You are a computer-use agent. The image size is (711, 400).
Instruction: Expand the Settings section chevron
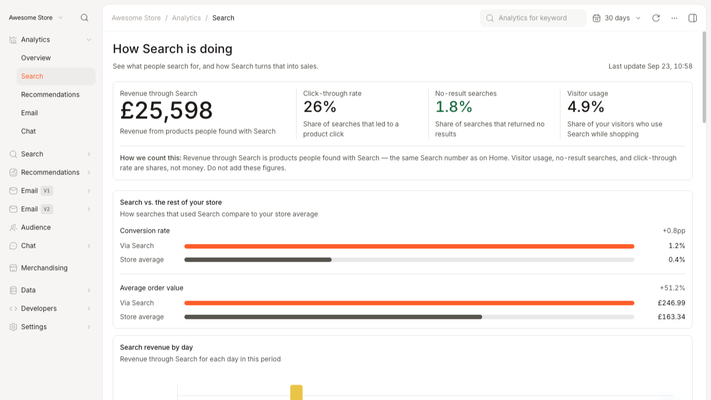point(89,327)
